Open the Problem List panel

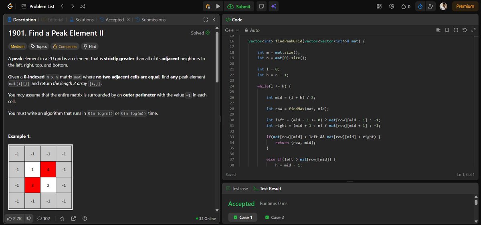click(x=38, y=6)
